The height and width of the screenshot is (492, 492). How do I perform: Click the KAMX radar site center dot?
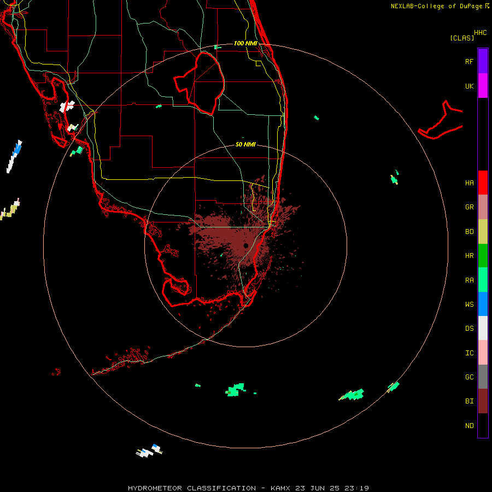pos(246,245)
